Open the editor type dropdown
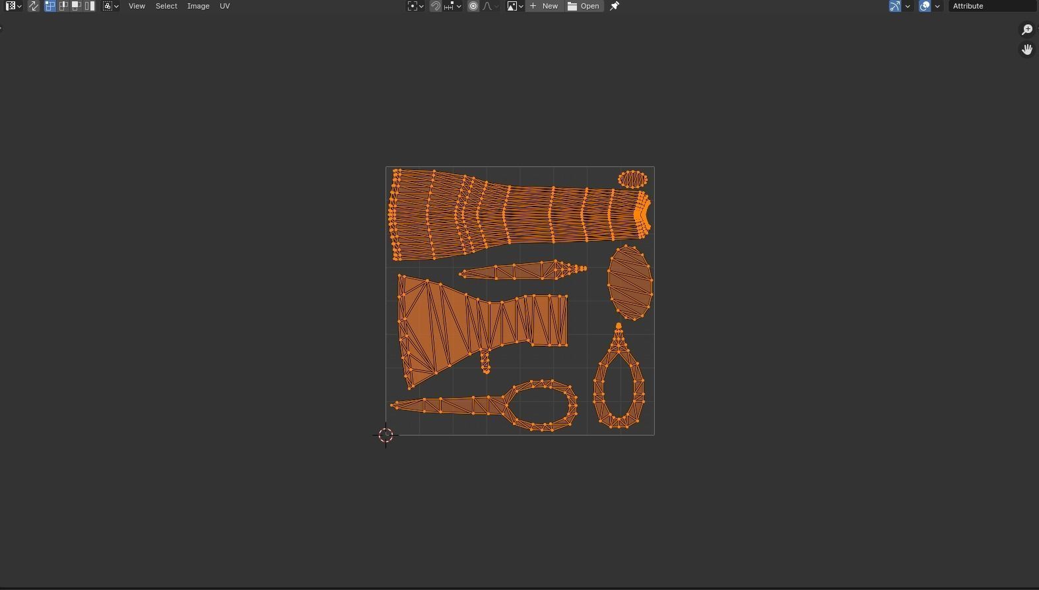 point(13,6)
